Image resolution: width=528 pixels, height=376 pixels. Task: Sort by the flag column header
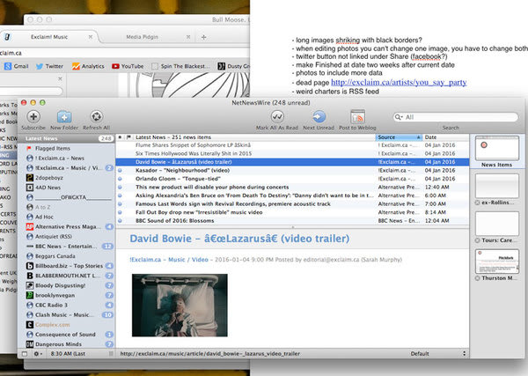pos(128,137)
